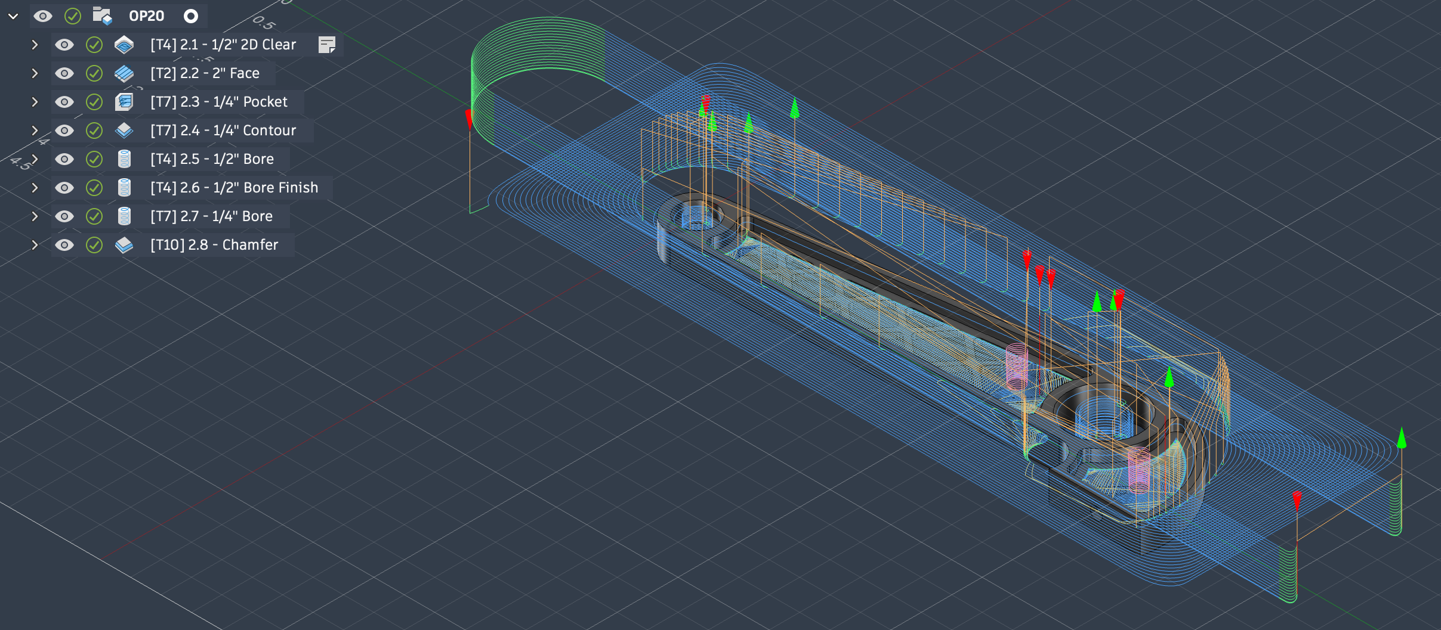Expand the 2.5 - 1/2" Bore operation
Viewport: 1441px width, 630px height.
[35, 159]
